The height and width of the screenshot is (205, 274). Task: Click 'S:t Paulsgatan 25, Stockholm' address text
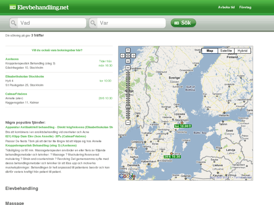[24, 85]
